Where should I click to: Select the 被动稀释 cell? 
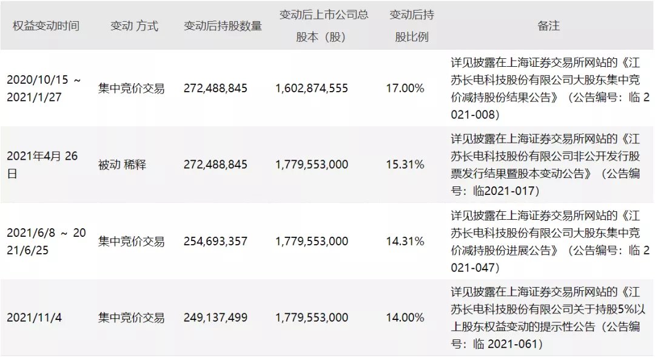point(122,165)
